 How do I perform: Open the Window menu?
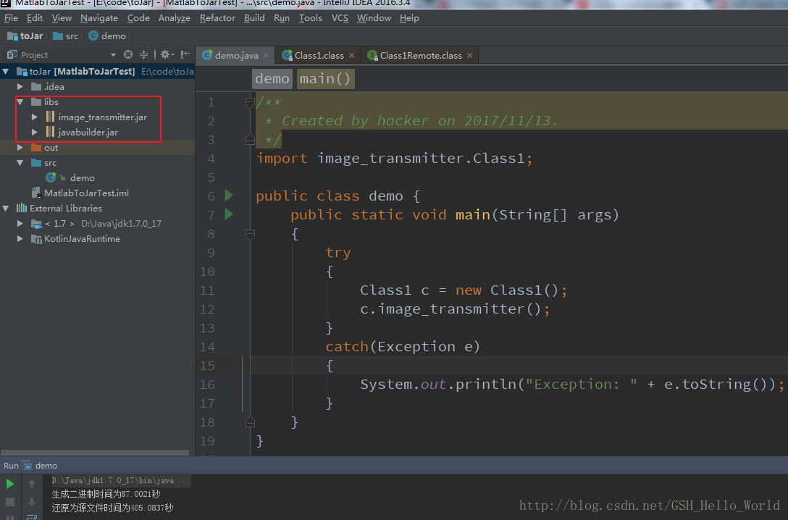[374, 18]
